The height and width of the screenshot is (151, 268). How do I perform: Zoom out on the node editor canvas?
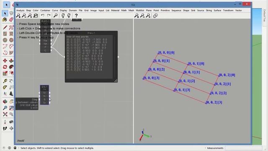[24, 16]
